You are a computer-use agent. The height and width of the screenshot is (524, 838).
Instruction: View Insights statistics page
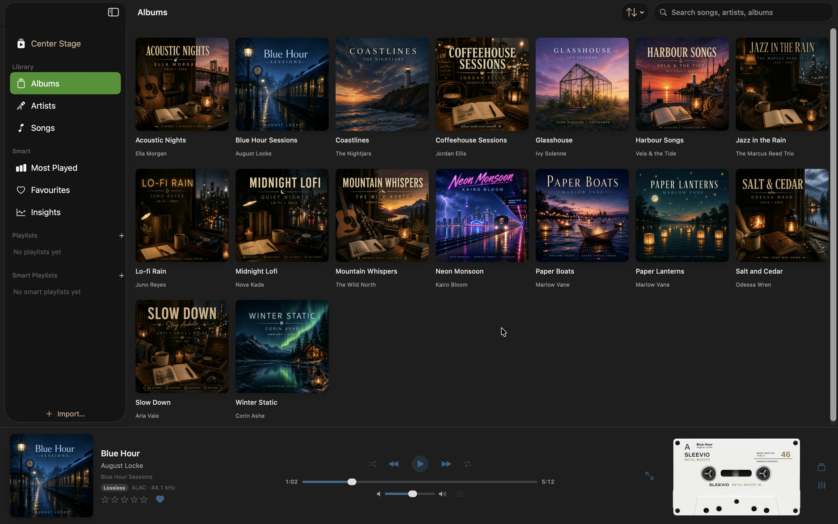coord(65,212)
